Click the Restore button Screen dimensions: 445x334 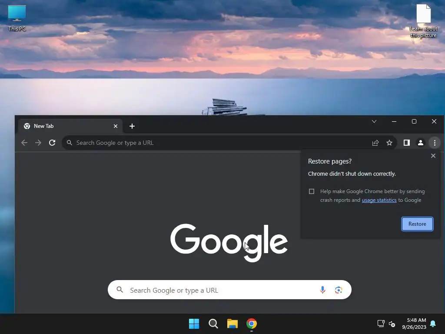pos(417,224)
